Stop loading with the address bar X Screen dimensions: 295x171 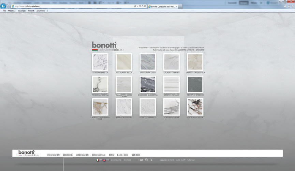pyautogui.click(x=145, y=6)
